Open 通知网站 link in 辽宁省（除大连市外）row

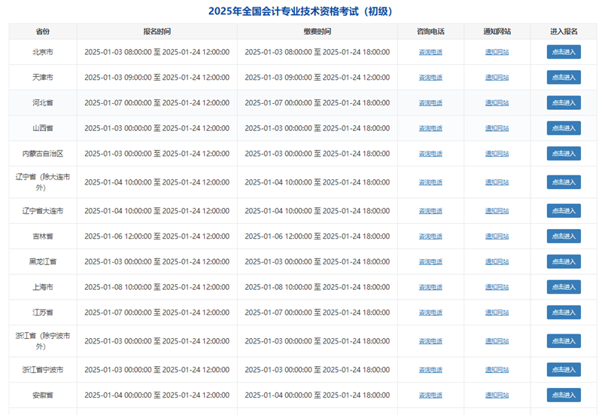(497, 182)
